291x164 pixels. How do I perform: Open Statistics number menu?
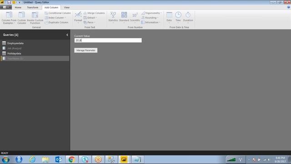[x=113, y=17]
